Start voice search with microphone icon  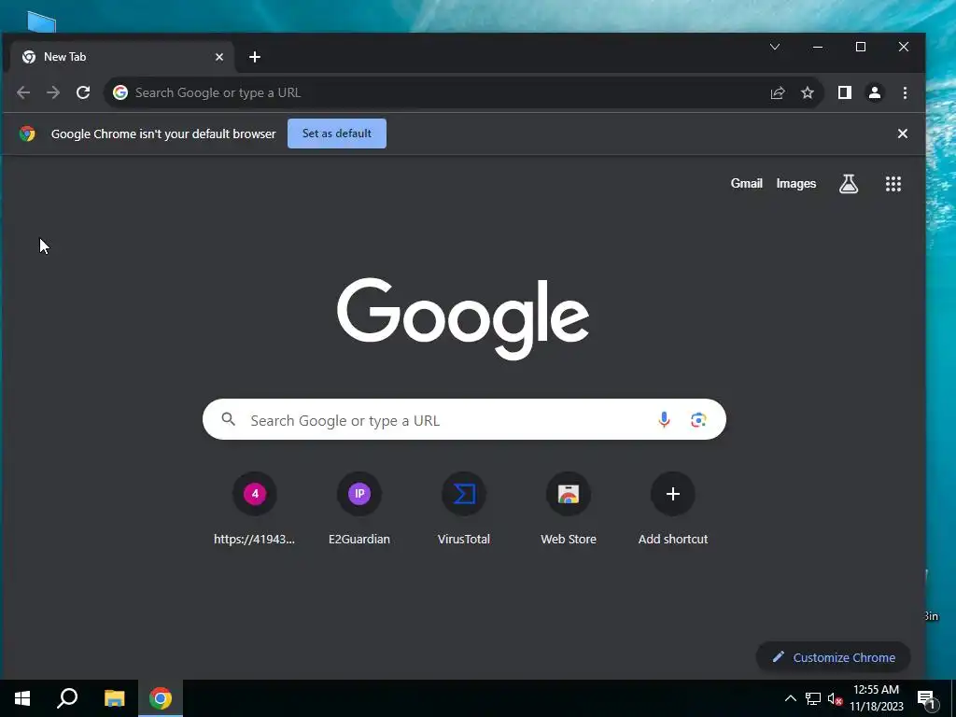(664, 419)
